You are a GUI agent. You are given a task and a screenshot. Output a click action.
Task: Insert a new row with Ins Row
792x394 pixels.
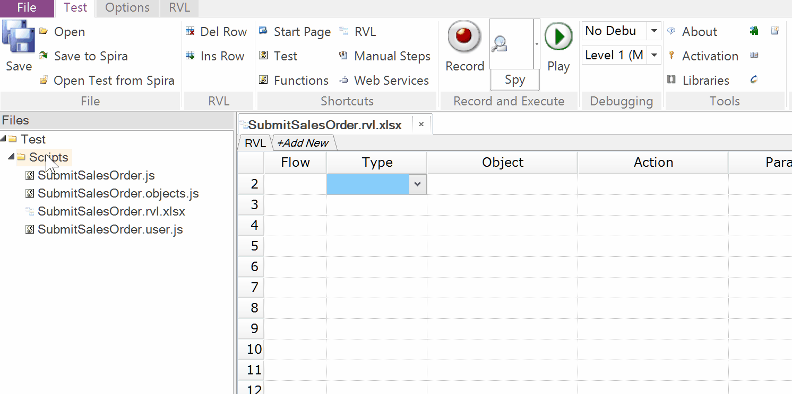click(x=216, y=56)
